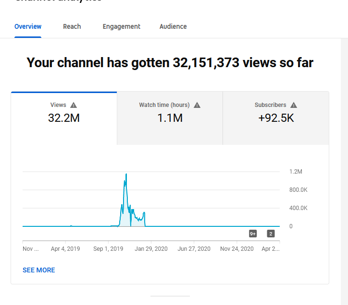Click the 32.2M views value

[x=64, y=118]
